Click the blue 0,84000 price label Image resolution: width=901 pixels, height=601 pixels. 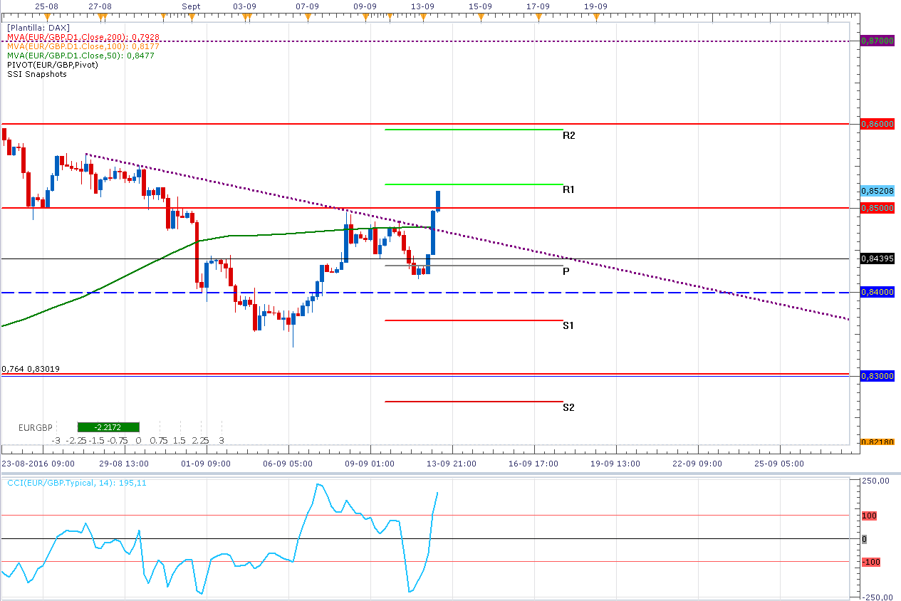(877, 292)
